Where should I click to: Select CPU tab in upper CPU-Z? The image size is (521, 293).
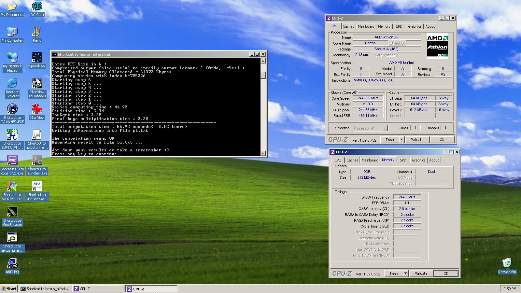pyautogui.click(x=334, y=26)
